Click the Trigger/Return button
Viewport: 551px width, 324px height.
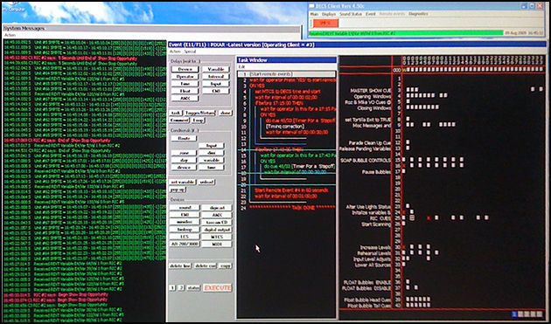click(200, 113)
